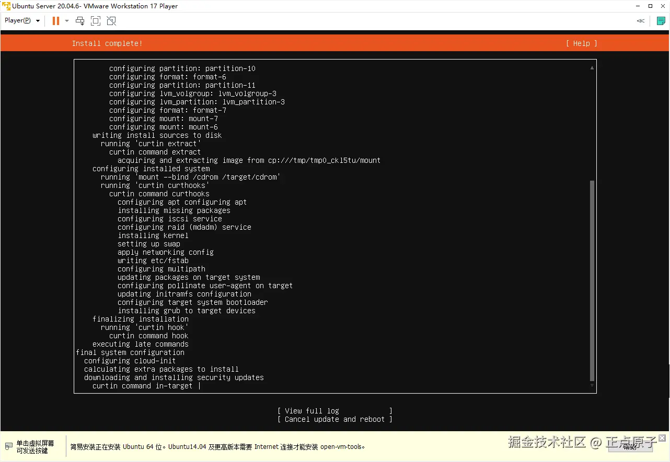
Task: Open the Player(P) menu
Action: point(22,21)
